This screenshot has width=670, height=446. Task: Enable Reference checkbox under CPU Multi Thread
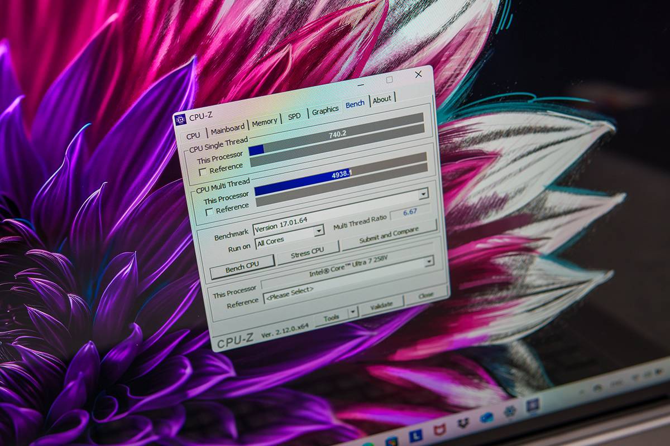209,211
